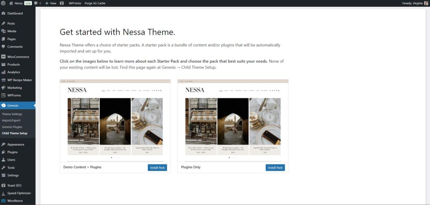Click the Live status badge
The width and height of the screenshot is (430, 205).
coord(28,3)
